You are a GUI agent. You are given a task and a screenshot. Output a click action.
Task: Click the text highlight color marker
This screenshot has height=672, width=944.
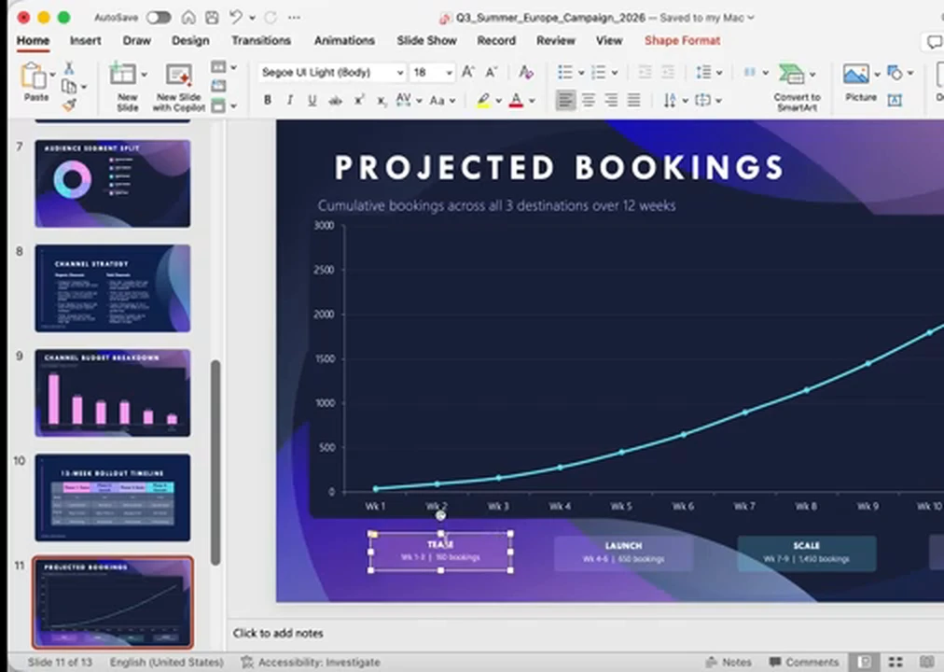(483, 101)
